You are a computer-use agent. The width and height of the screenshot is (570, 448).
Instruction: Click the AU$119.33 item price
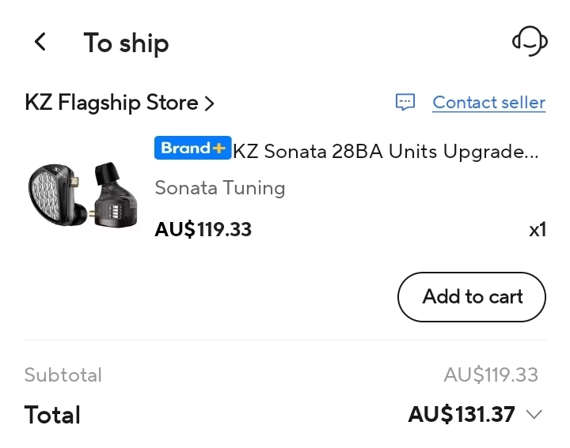[203, 230]
